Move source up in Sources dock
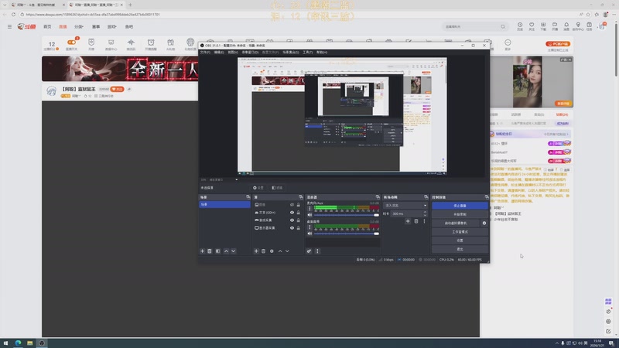Screen dimensions: 619x348 click(280, 251)
